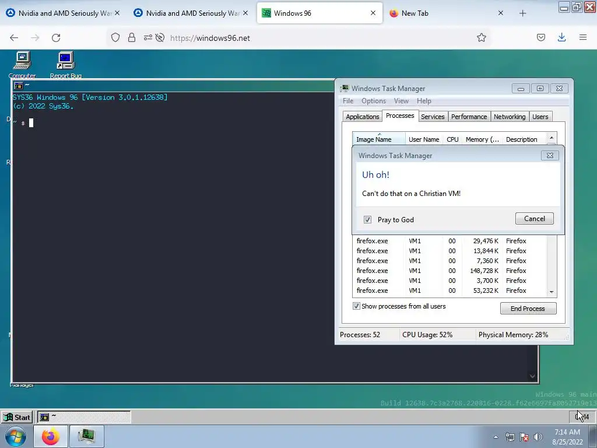
Task: Switch to the first Nvidia and AMD tab
Action: pyautogui.click(x=64, y=13)
